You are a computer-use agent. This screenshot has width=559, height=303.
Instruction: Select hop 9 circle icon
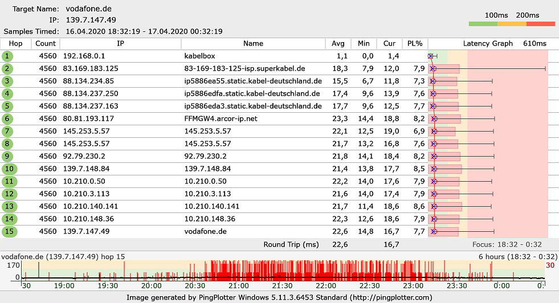tap(7, 156)
